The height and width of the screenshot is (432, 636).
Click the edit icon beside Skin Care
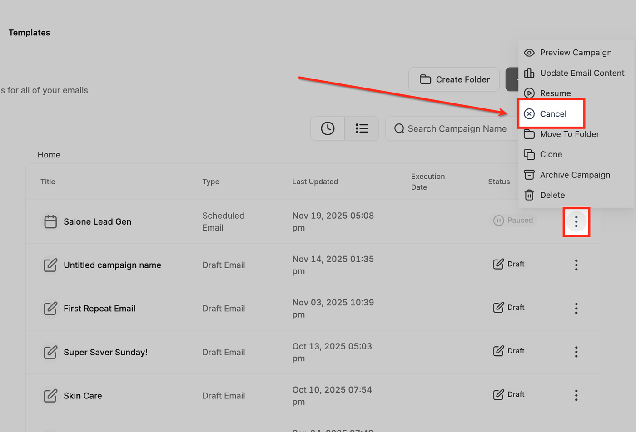click(50, 395)
